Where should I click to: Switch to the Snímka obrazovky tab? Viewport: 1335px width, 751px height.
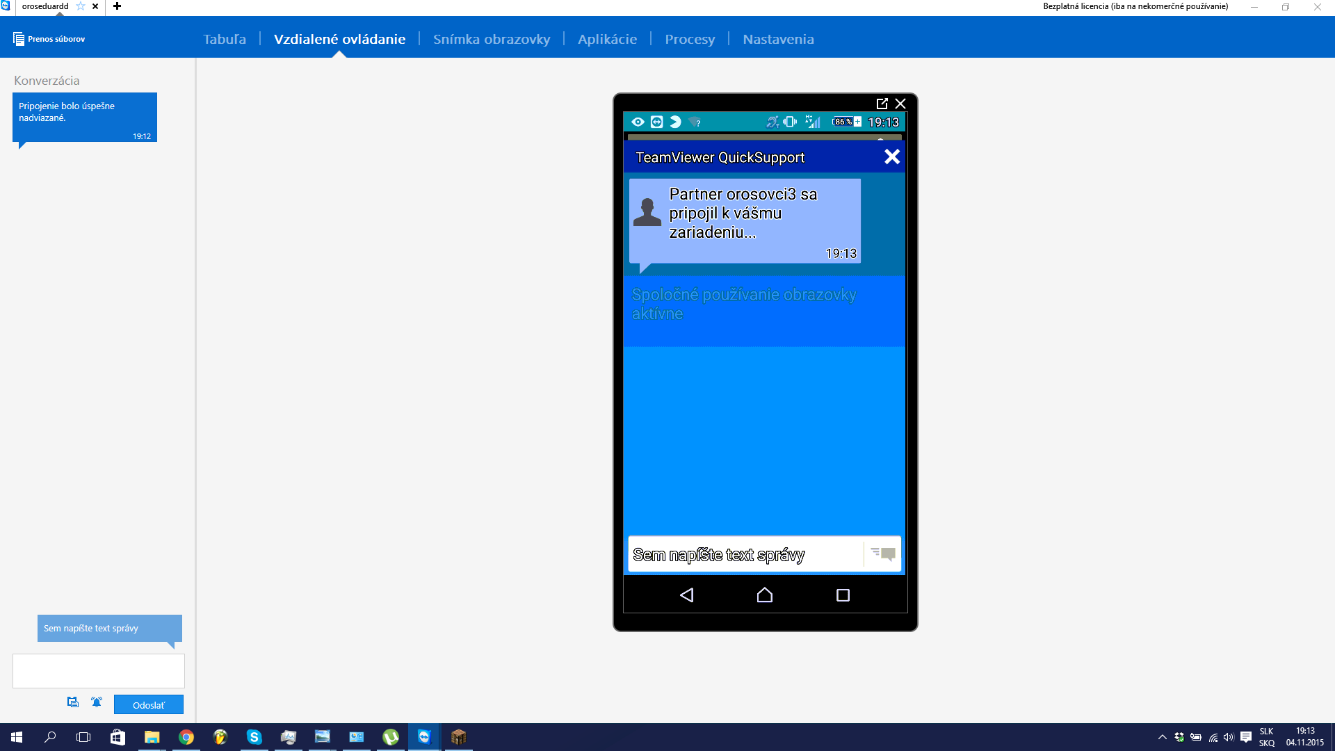pos(491,39)
